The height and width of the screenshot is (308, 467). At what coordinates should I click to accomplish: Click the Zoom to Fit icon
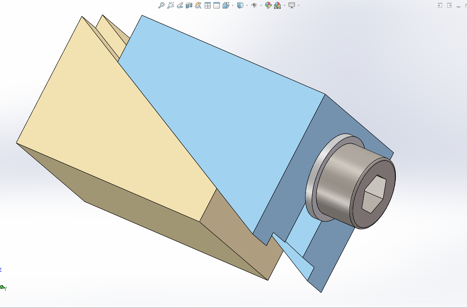pyautogui.click(x=161, y=5)
